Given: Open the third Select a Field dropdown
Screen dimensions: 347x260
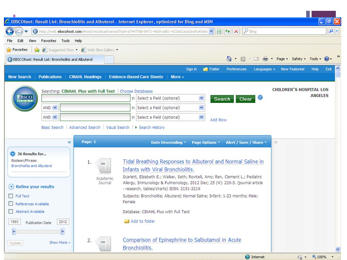Looking at the screenshot, I should pos(170,117).
